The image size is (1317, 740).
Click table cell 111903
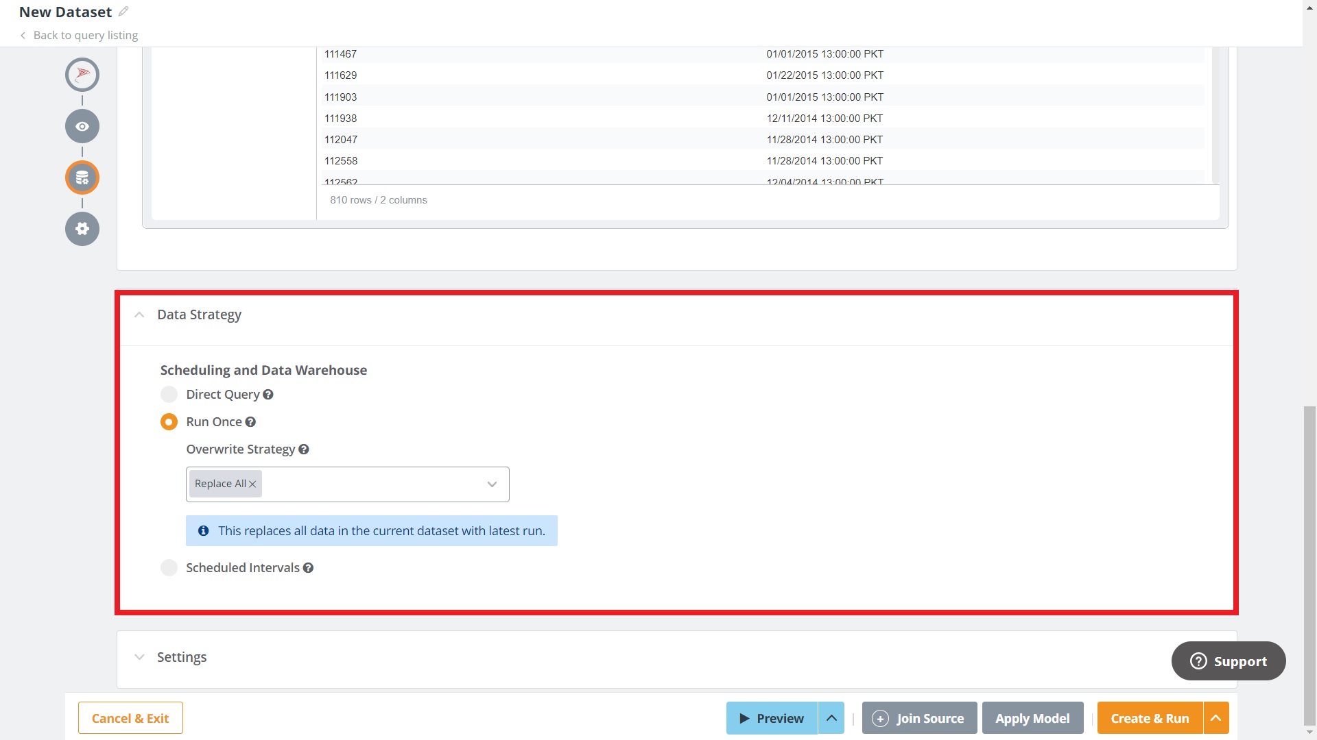pyautogui.click(x=341, y=97)
